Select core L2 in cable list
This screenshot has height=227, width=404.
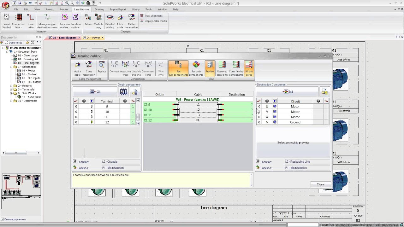(x=198, y=110)
